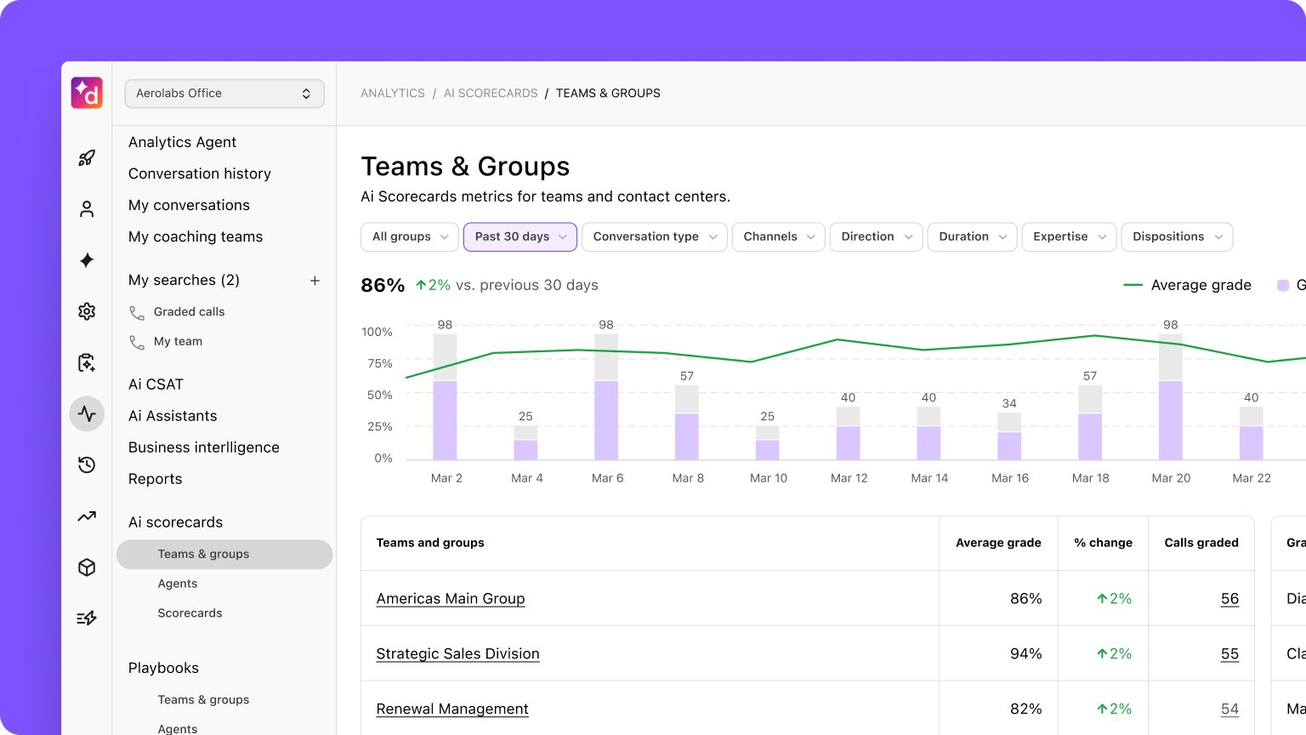The width and height of the screenshot is (1306, 735).
Task: Click the ANALYTICS breadcrumb
Action: click(393, 94)
